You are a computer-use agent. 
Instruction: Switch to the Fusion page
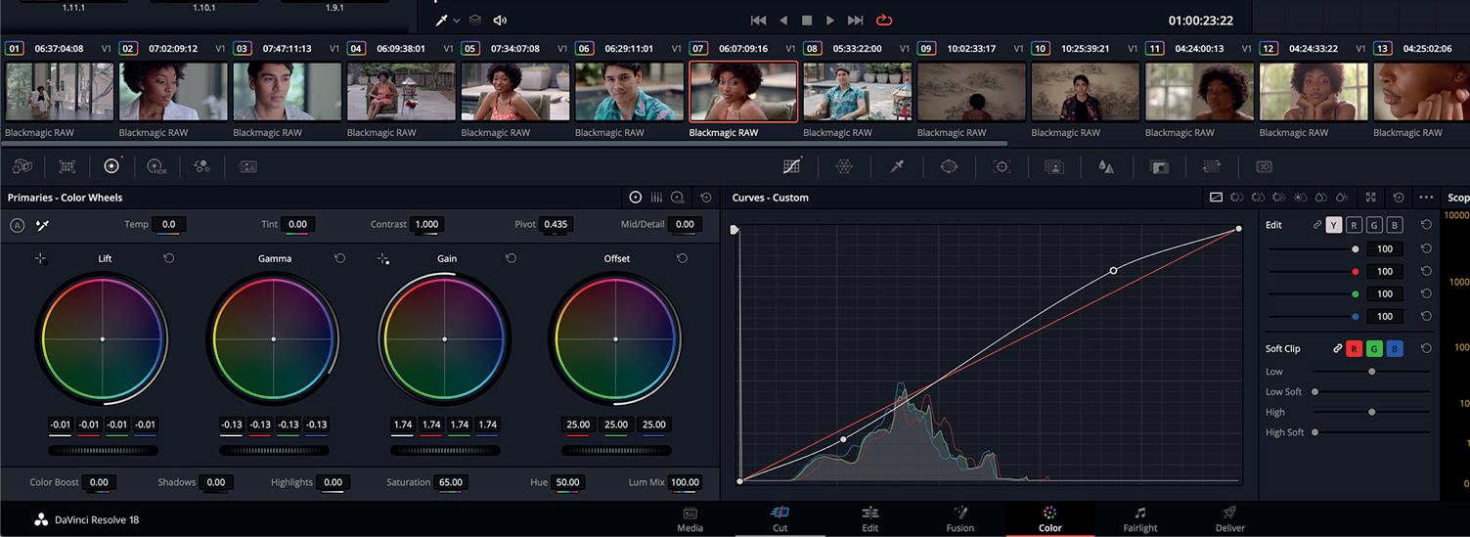[x=959, y=518]
